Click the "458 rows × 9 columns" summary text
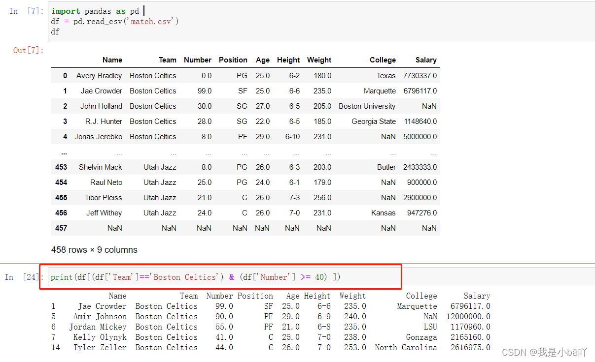The image size is (595, 362). tap(94, 250)
